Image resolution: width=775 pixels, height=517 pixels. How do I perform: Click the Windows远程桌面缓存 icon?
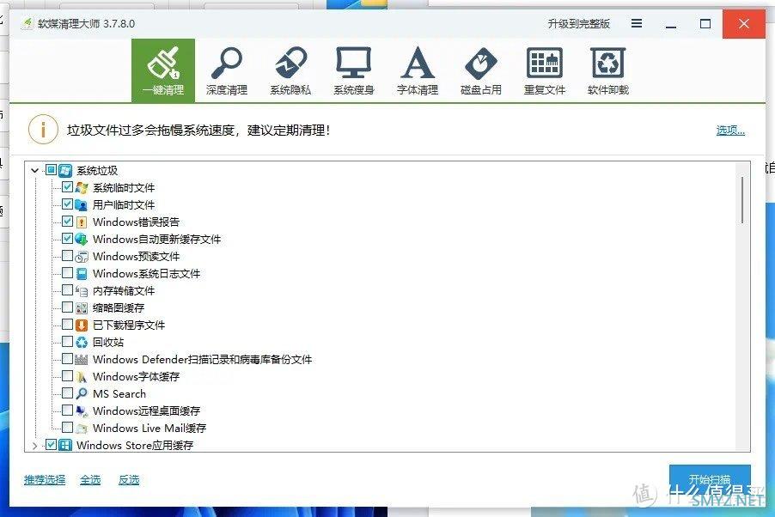pyautogui.click(x=82, y=411)
